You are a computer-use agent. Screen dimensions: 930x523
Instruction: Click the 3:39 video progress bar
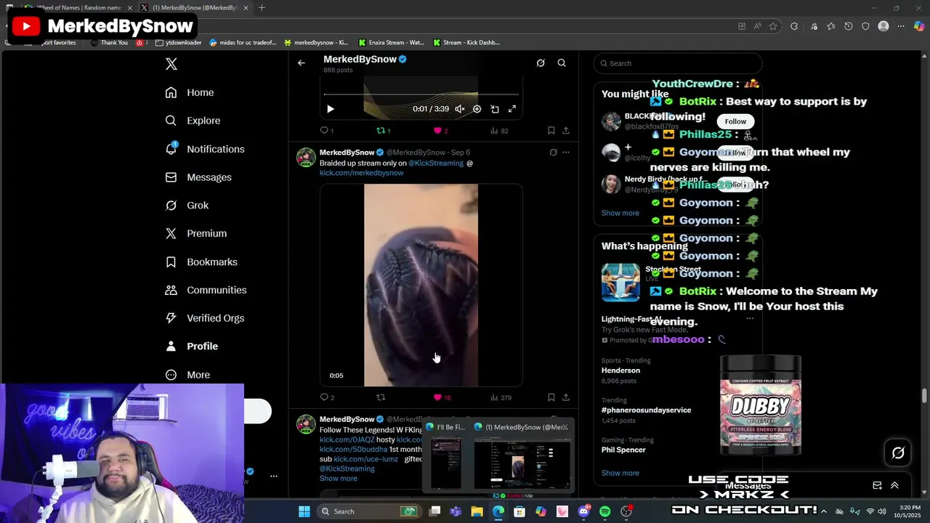click(x=421, y=94)
